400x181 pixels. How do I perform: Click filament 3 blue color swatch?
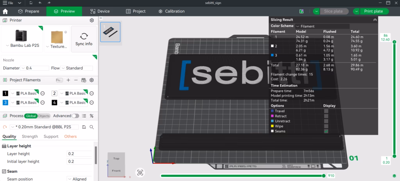[5, 103]
